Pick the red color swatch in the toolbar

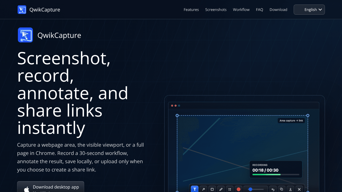point(239,189)
